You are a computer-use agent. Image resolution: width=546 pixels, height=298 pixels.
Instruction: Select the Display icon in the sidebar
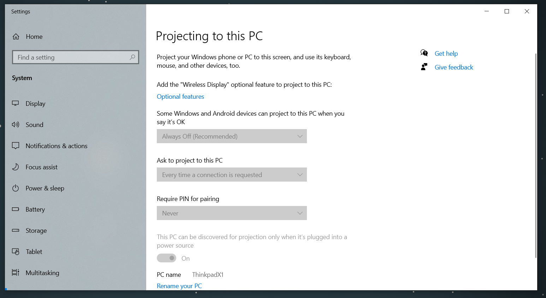16,103
